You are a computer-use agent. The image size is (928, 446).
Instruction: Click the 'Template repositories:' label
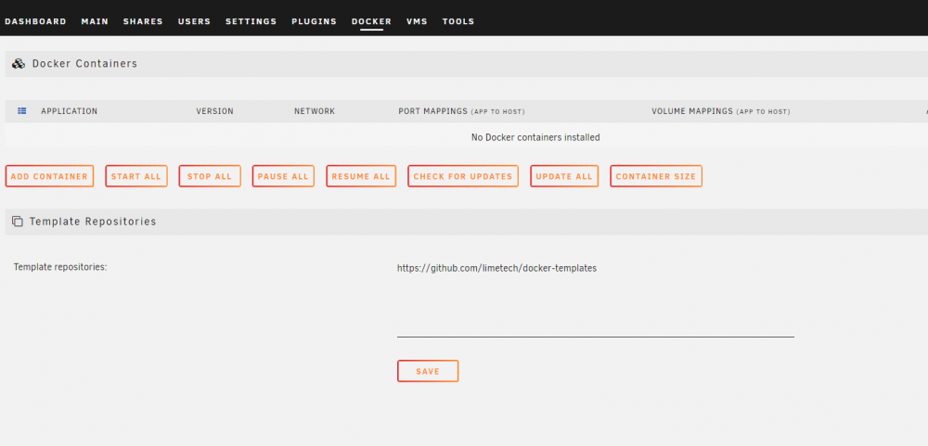[59, 267]
